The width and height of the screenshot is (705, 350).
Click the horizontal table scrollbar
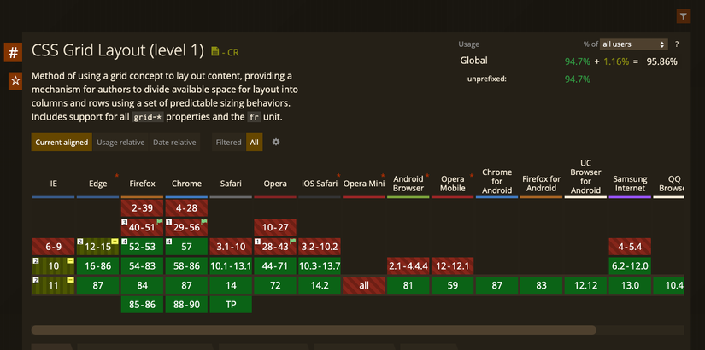tap(314, 330)
